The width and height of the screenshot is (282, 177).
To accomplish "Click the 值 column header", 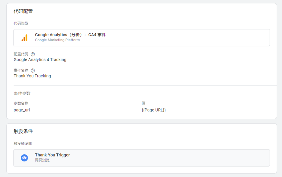I will (143, 103).
